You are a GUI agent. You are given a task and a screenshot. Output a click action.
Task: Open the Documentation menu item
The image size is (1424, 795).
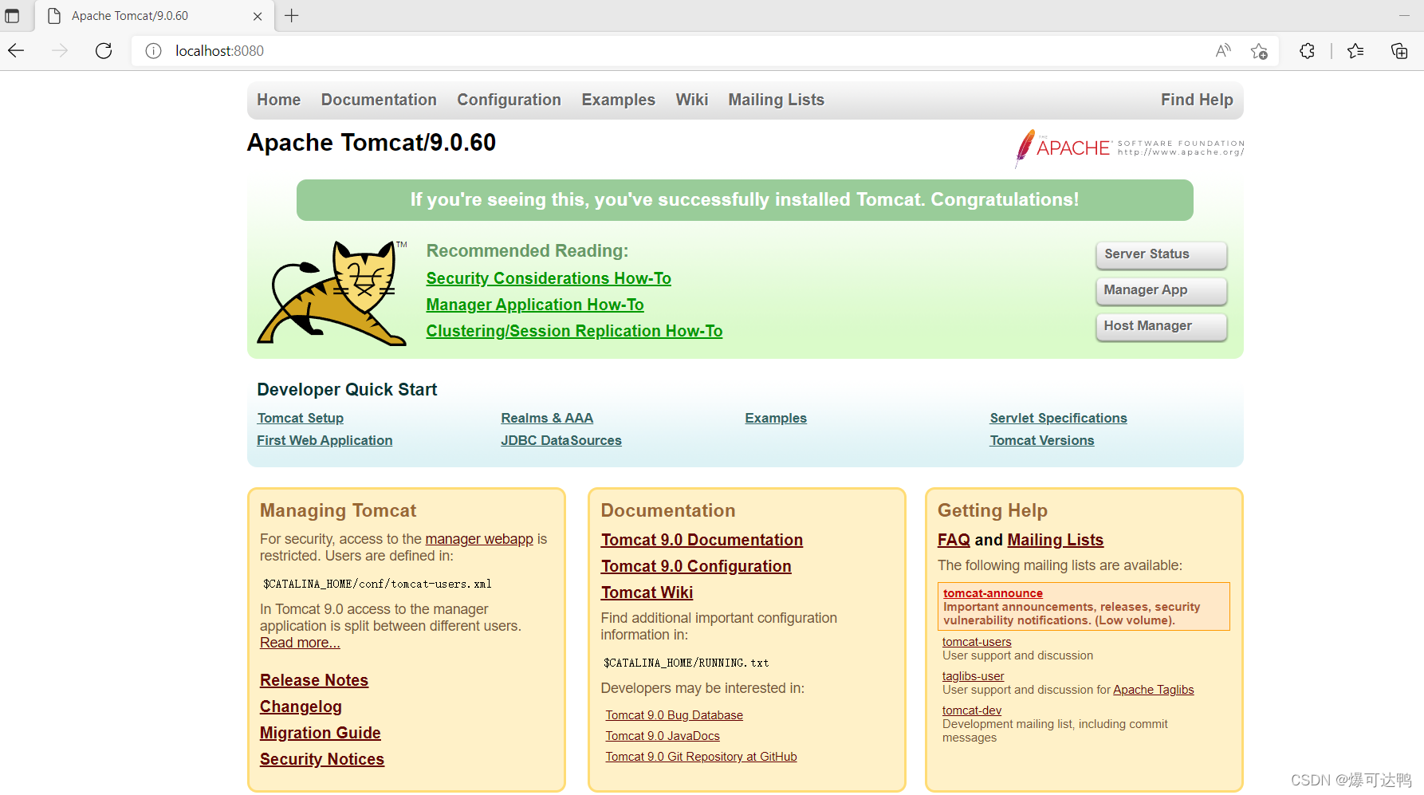click(379, 100)
